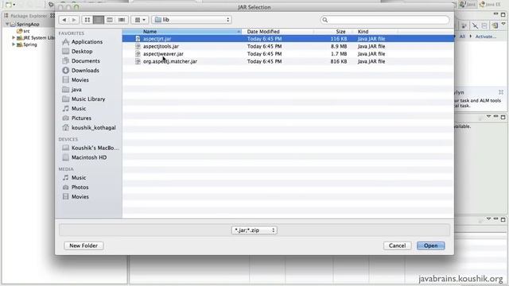Open Photos under Media

(80, 187)
